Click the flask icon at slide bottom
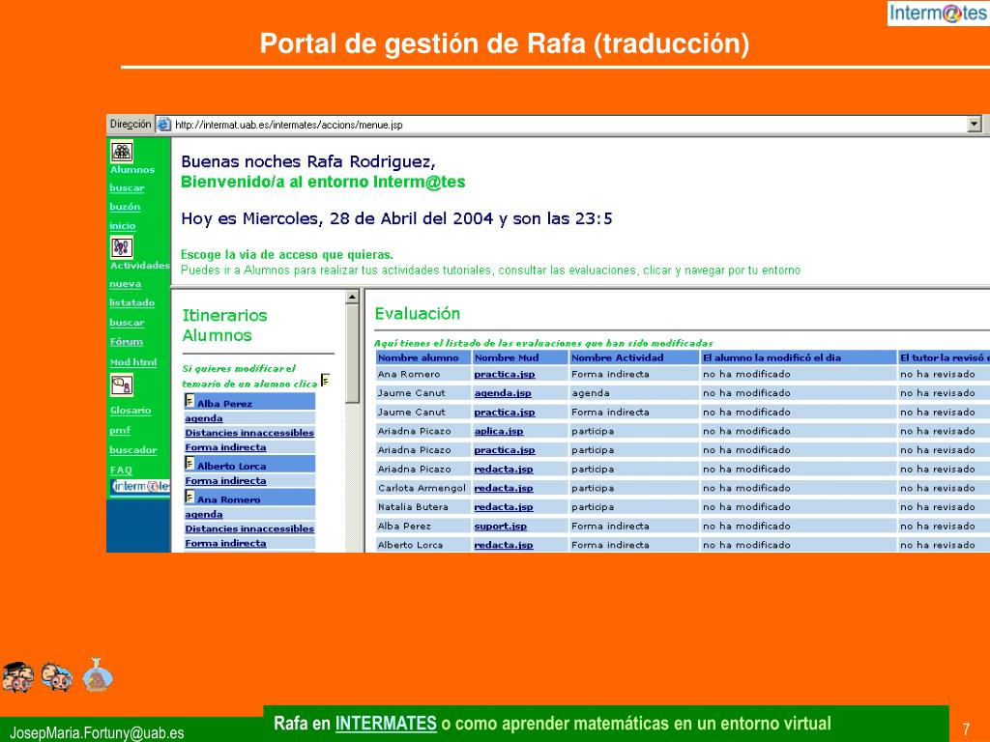The image size is (990, 742). (98, 675)
